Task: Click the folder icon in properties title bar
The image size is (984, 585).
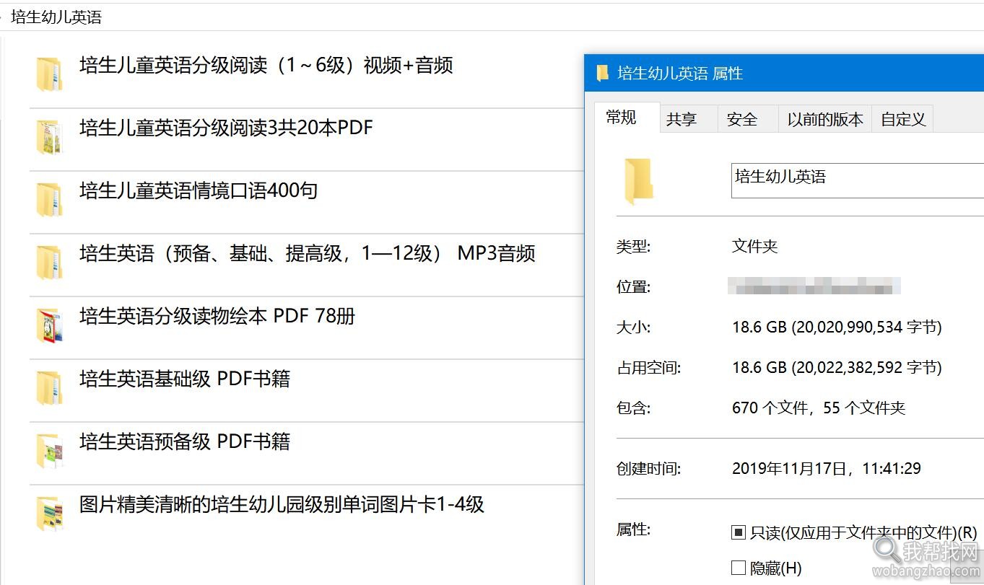Action: coord(603,74)
